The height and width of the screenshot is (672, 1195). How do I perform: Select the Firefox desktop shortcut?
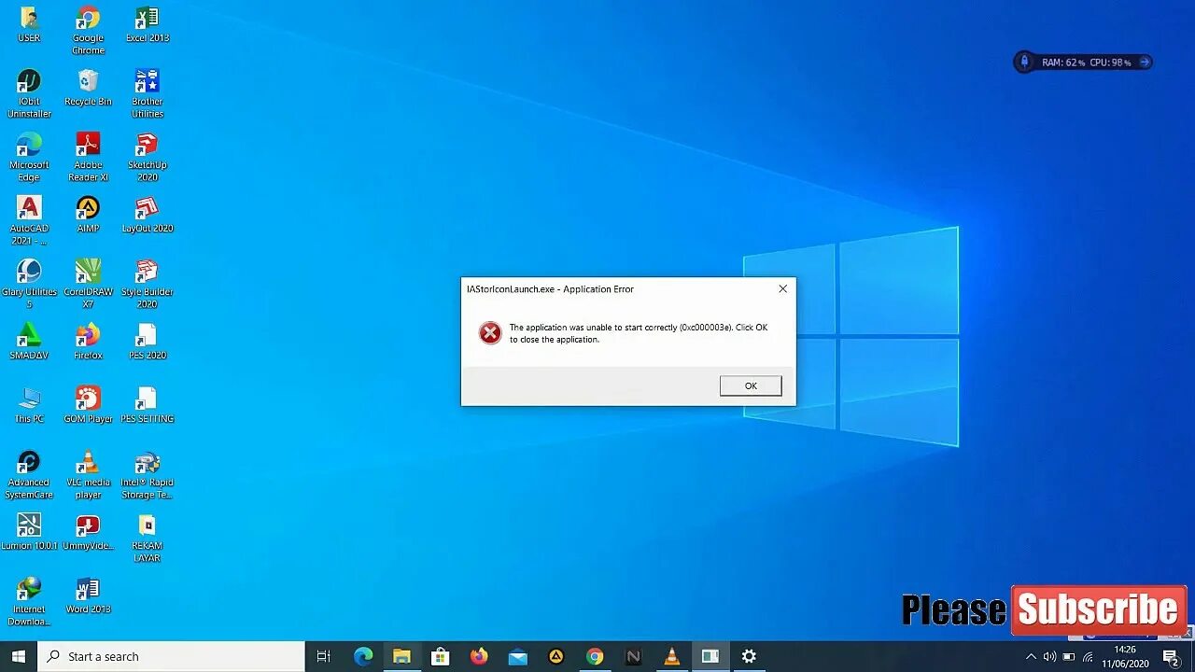click(x=88, y=343)
